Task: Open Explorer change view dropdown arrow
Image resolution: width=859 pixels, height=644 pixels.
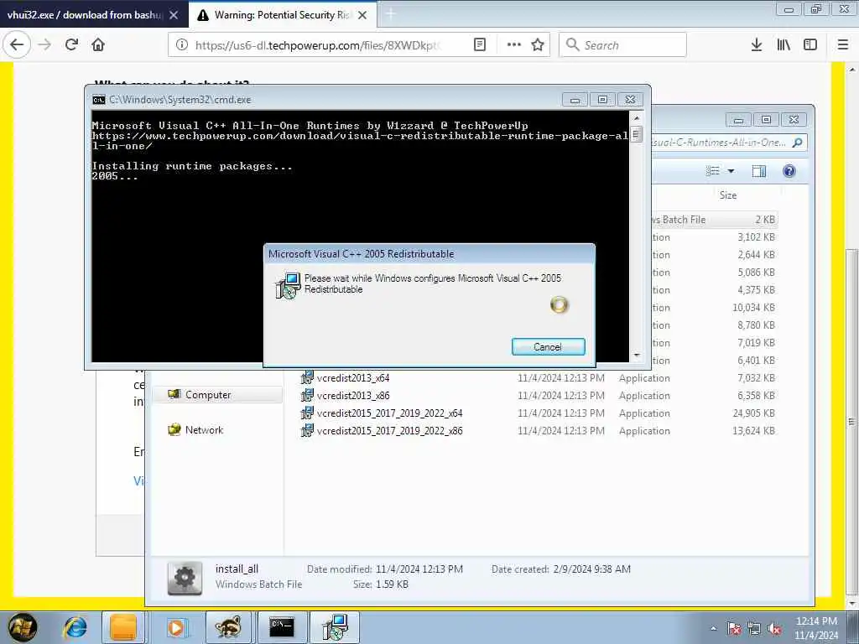Action: 731,171
